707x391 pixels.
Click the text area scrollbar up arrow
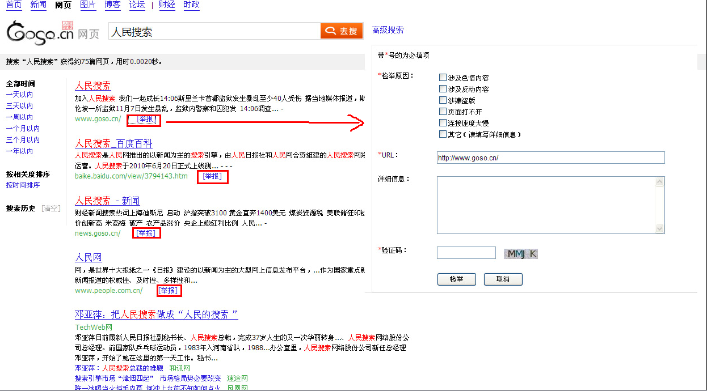(x=659, y=182)
